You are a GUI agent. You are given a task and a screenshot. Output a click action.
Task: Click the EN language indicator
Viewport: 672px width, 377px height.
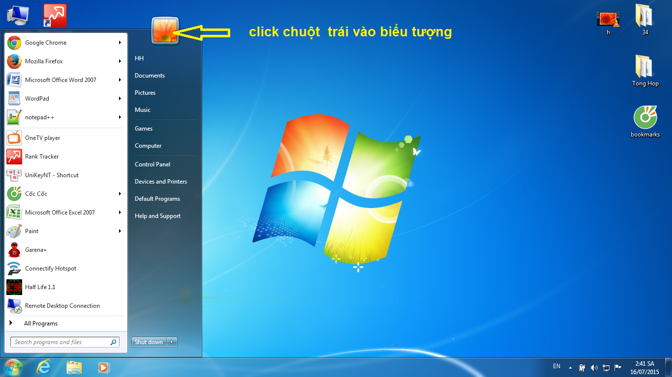coord(556,366)
